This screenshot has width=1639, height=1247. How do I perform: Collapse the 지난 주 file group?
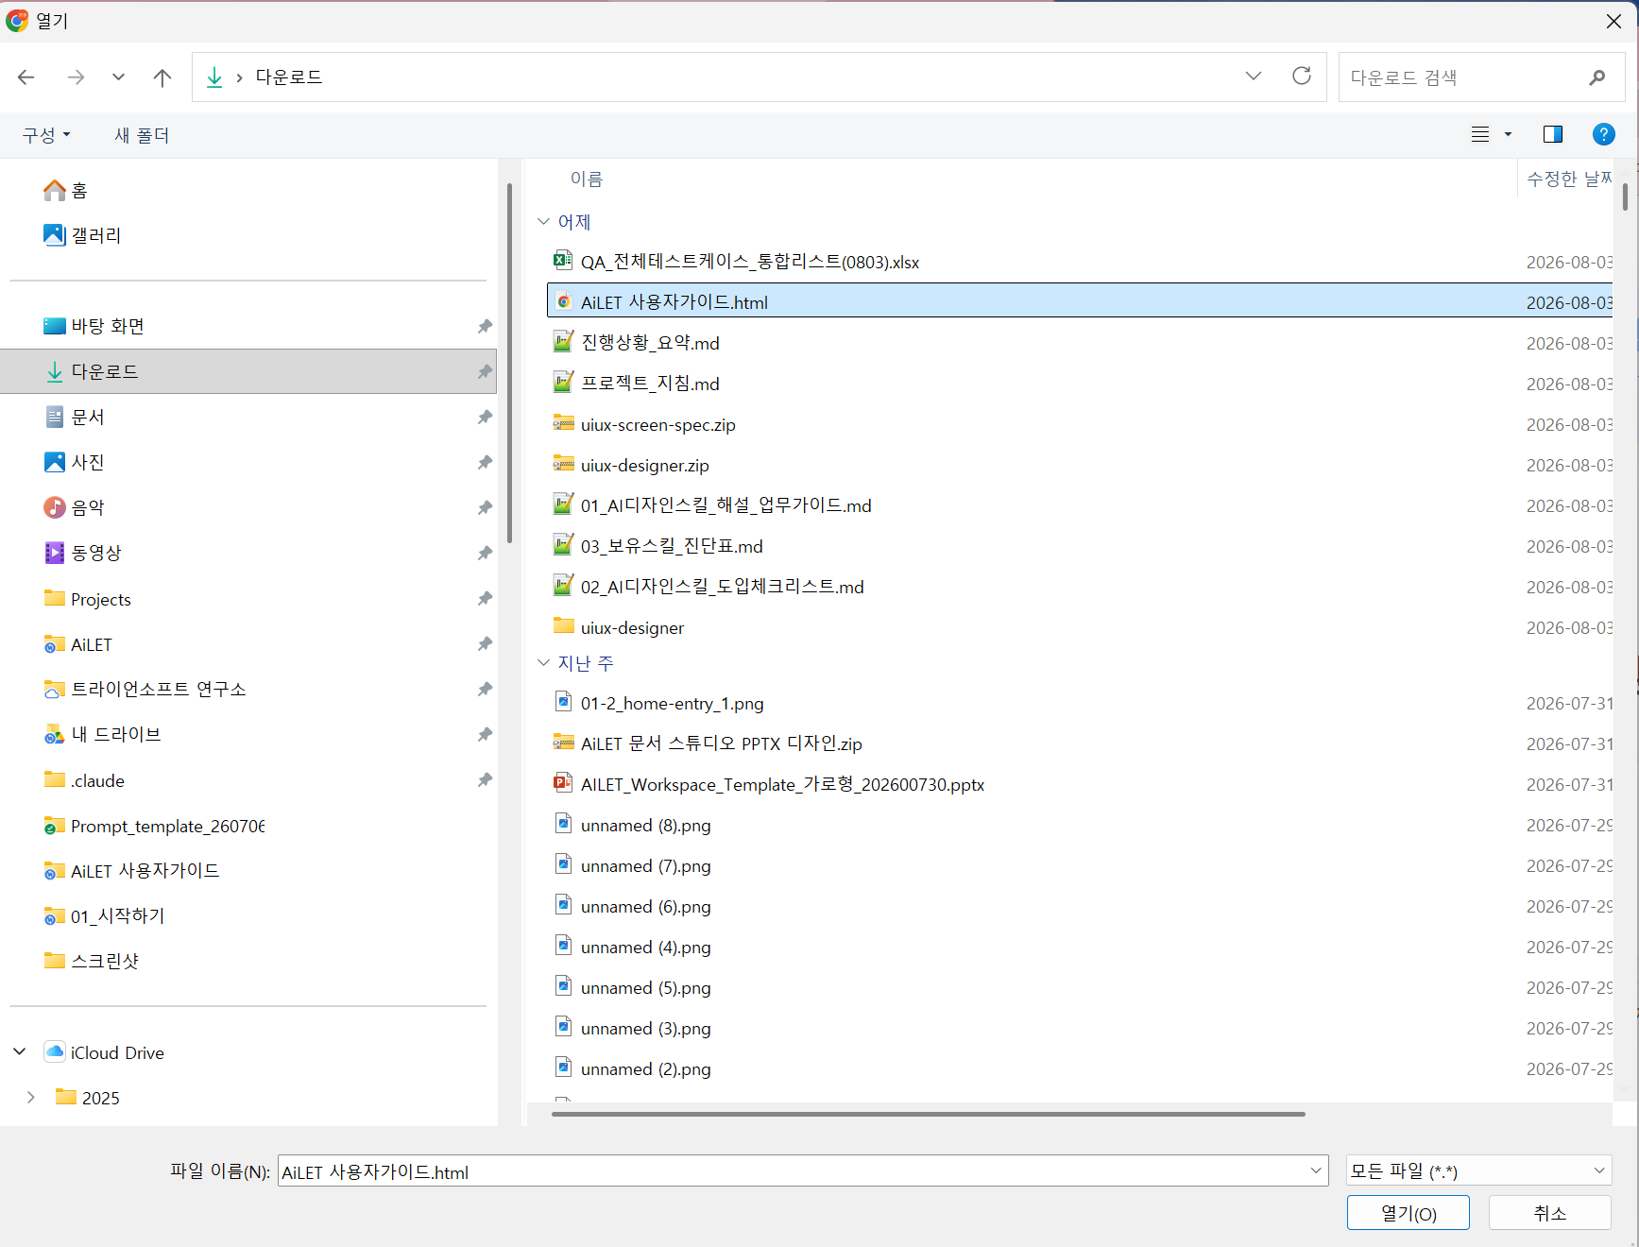pyautogui.click(x=543, y=662)
